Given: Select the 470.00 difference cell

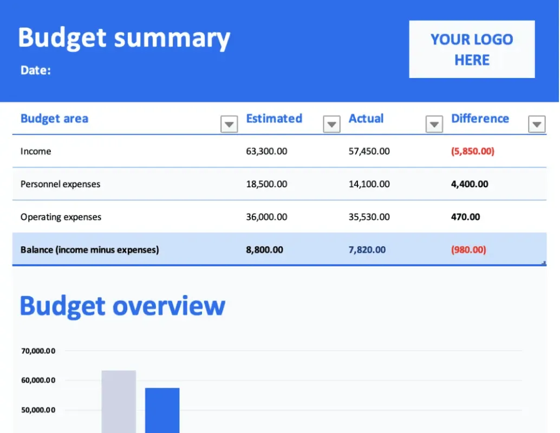Looking at the screenshot, I should tap(465, 217).
